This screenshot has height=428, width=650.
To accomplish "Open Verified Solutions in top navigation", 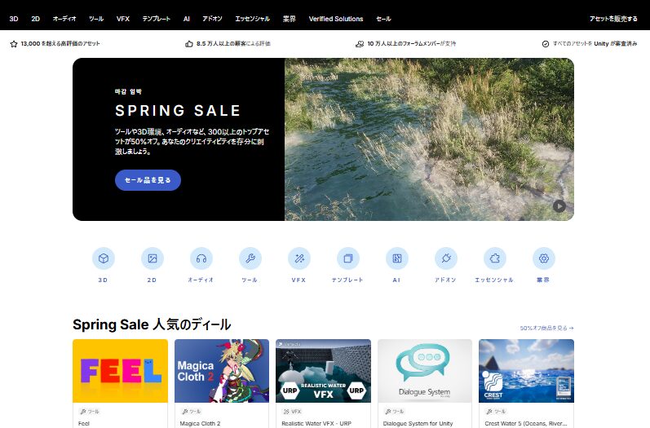I will coord(336,19).
